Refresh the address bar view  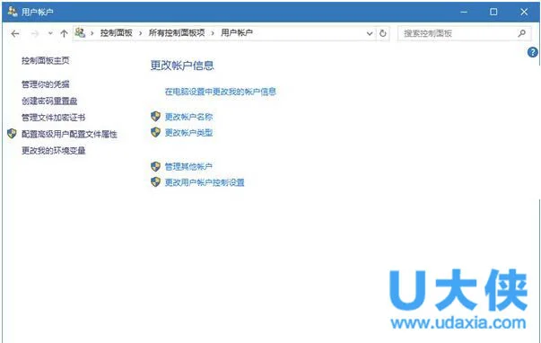pyautogui.click(x=382, y=33)
